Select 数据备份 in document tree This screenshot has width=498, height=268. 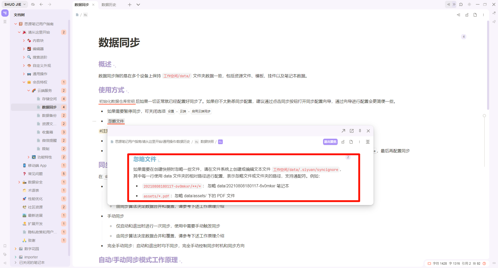pos(49,116)
